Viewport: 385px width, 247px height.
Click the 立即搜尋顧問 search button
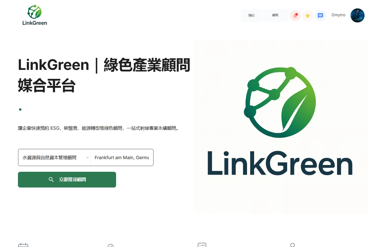[67, 180]
